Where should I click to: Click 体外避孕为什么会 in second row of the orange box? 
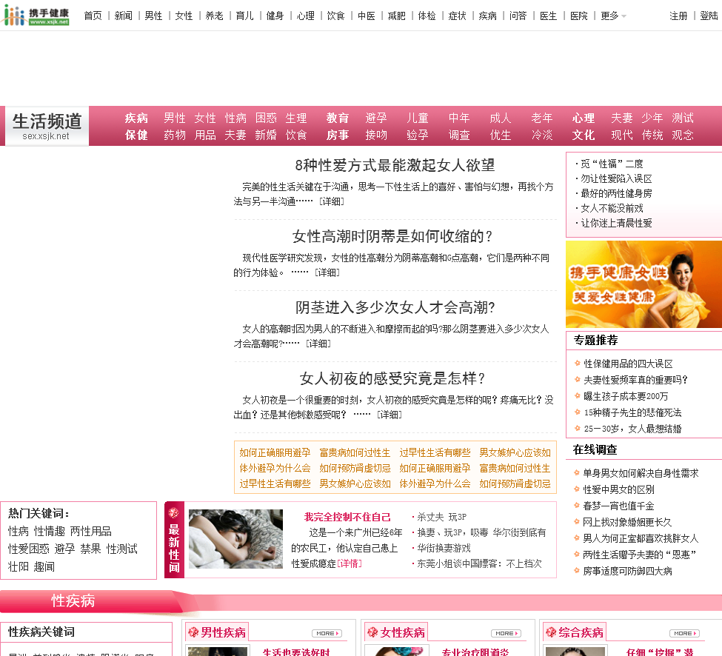(275, 468)
